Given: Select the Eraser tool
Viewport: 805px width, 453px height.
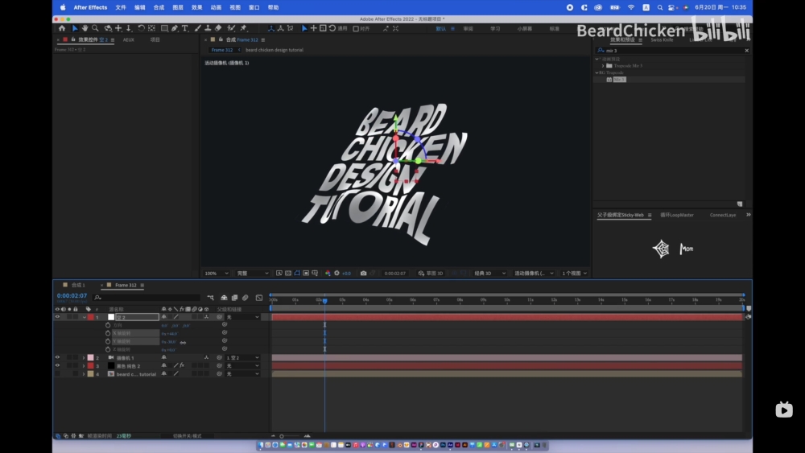Looking at the screenshot, I should 218,29.
